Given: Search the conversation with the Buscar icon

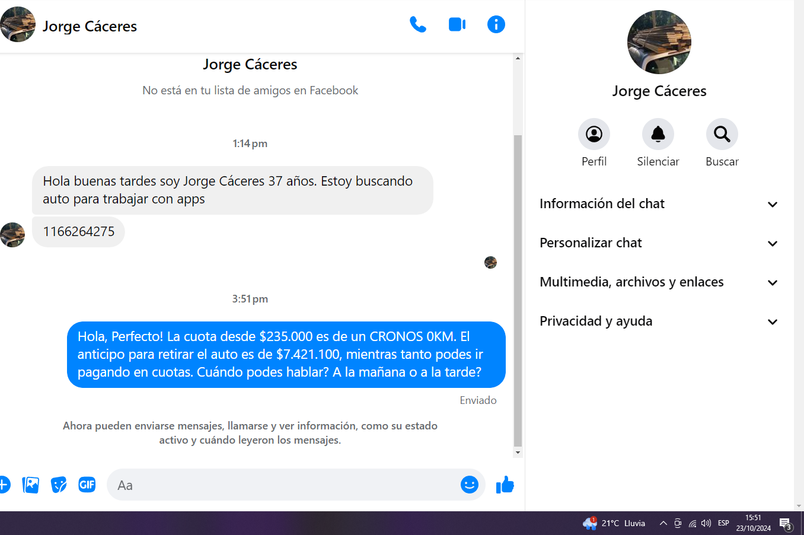Looking at the screenshot, I should [722, 134].
